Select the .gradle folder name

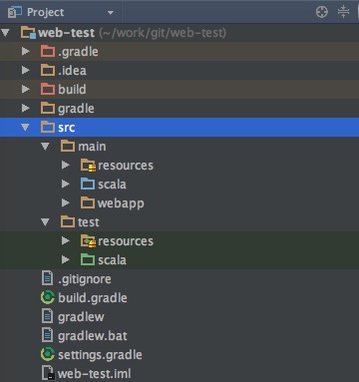tap(78, 52)
